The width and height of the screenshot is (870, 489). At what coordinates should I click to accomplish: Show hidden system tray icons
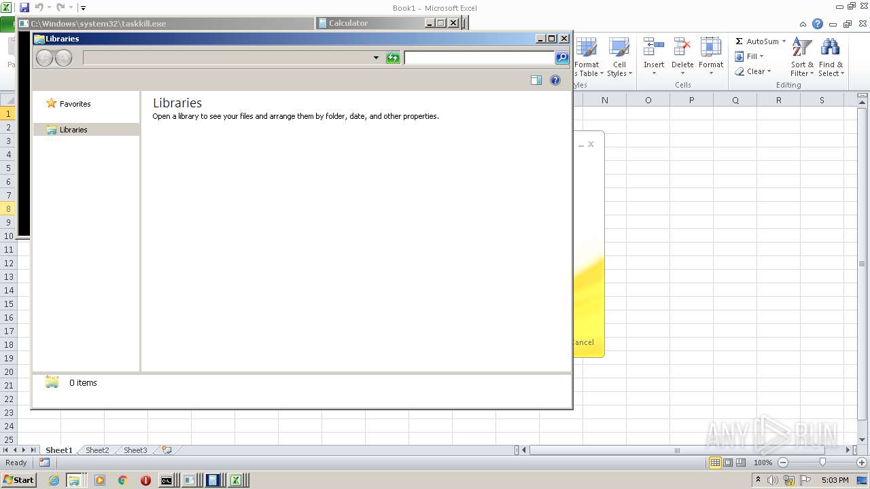[x=758, y=480]
